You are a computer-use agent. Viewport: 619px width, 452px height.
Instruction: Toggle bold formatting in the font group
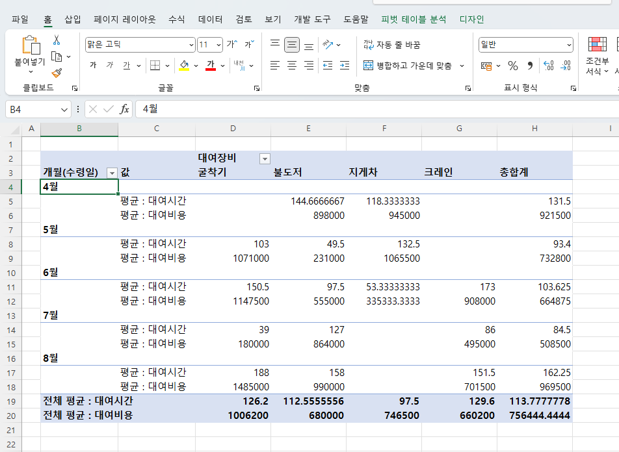pyautogui.click(x=93, y=66)
